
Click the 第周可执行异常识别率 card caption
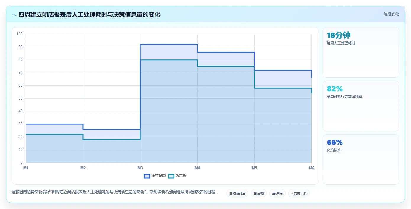point(344,97)
